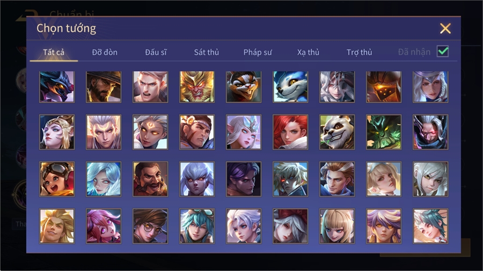Show the Pháp sư hero category
Screen dimensions: 483x271
258,53
